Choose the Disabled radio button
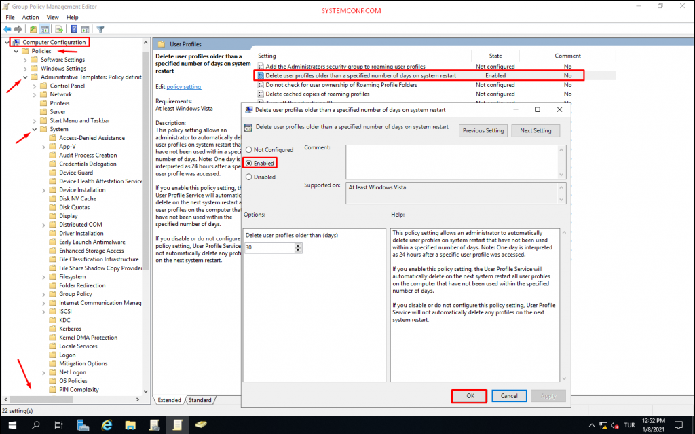This screenshot has height=434, width=695. [250, 177]
